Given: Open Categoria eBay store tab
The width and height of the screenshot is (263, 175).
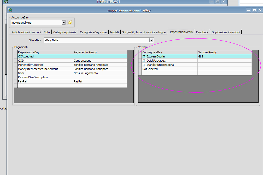Looking at the screenshot, I should pos(93,32).
